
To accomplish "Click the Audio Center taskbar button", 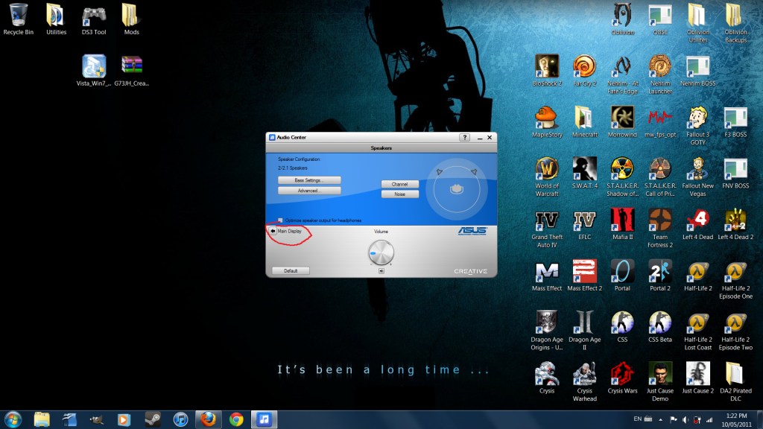I will 265,419.
